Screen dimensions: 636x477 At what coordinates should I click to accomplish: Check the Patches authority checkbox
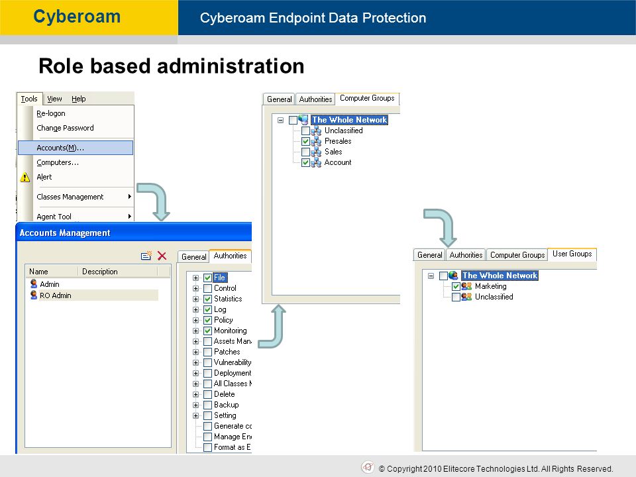[x=207, y=352]
